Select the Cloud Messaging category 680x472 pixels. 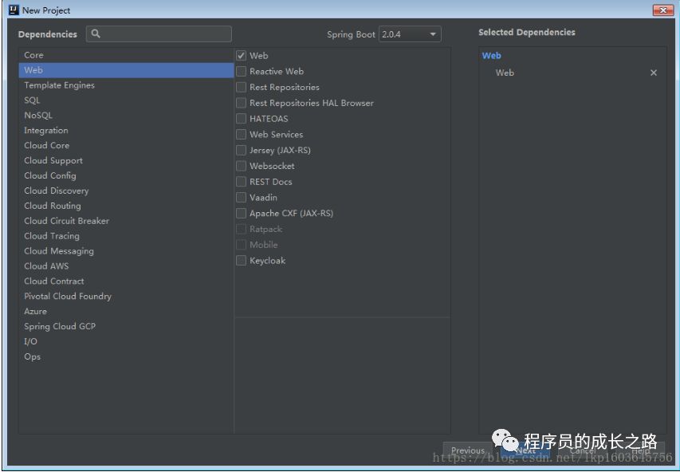click(126, 251)
